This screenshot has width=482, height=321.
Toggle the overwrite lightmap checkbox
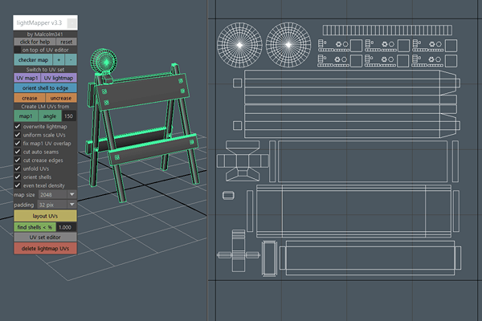(x=18, y=127)
